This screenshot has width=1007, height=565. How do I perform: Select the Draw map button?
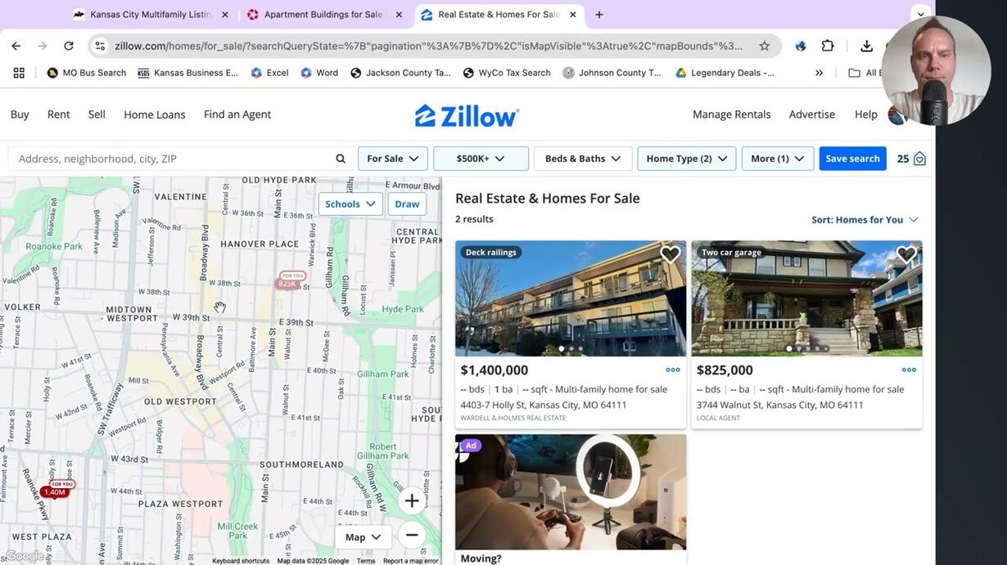(x=407, y=204)
